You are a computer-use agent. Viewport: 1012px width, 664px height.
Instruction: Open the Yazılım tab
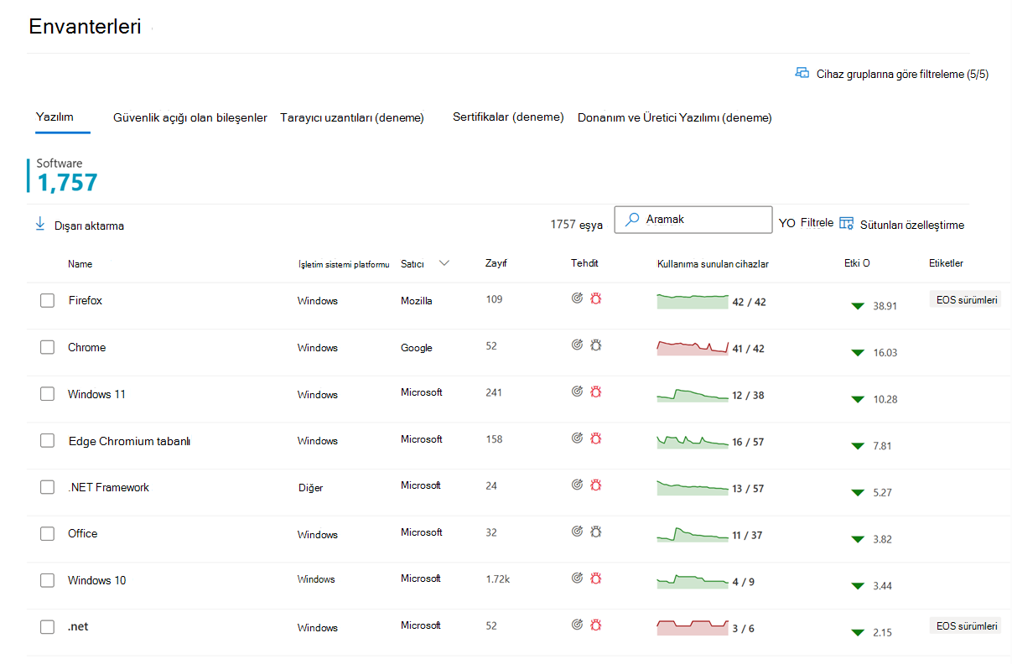pos(54,117)
